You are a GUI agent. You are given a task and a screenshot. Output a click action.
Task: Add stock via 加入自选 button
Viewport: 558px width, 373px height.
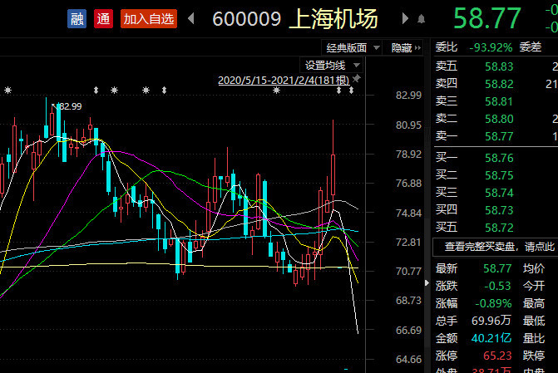[x=149, y=19]
